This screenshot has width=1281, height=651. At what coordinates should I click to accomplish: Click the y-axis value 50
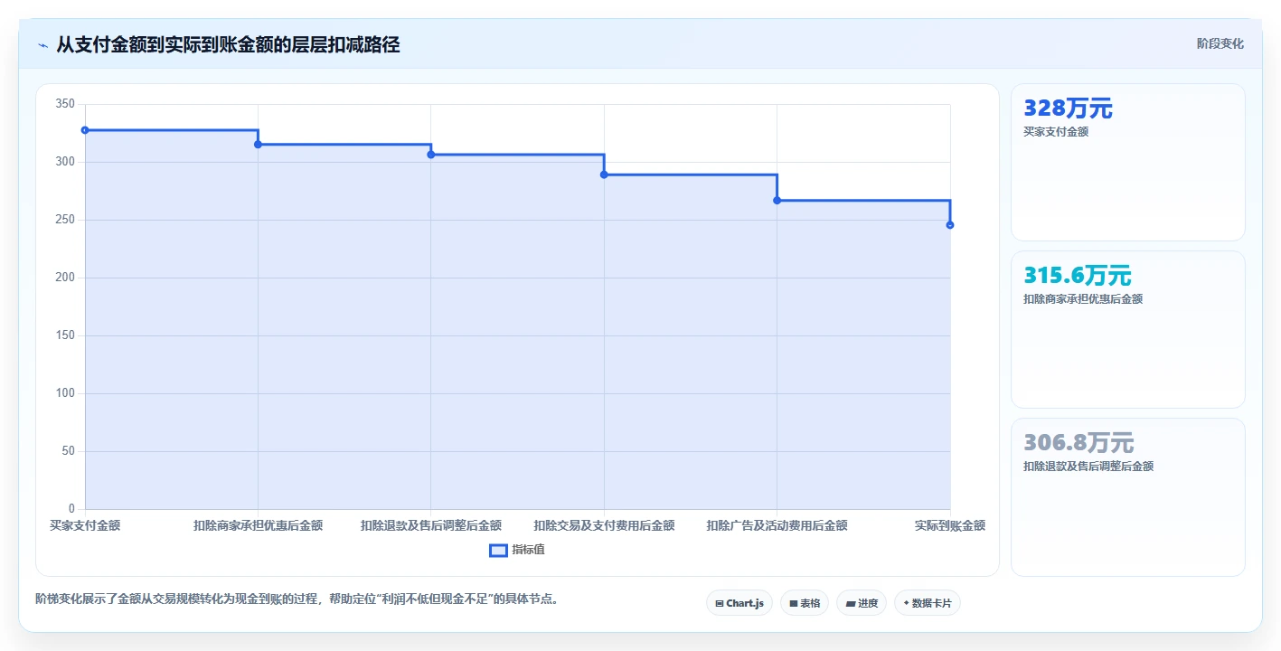(x=68, y=451)
